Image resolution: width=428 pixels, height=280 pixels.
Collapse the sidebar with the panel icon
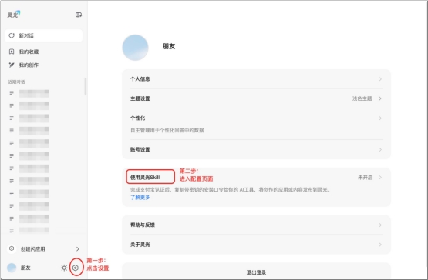(79, 15)
